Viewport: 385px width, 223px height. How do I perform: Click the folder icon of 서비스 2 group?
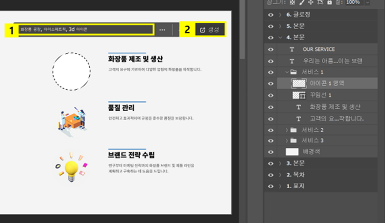294,130
